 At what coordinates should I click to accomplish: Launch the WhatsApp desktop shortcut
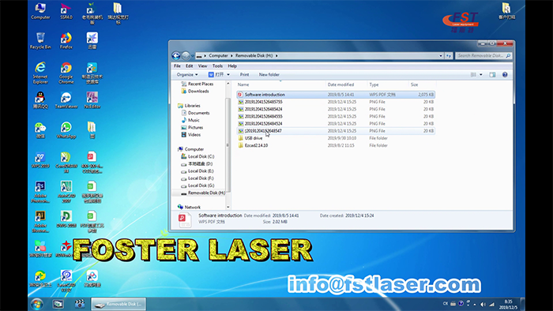(x=66, y=130)
